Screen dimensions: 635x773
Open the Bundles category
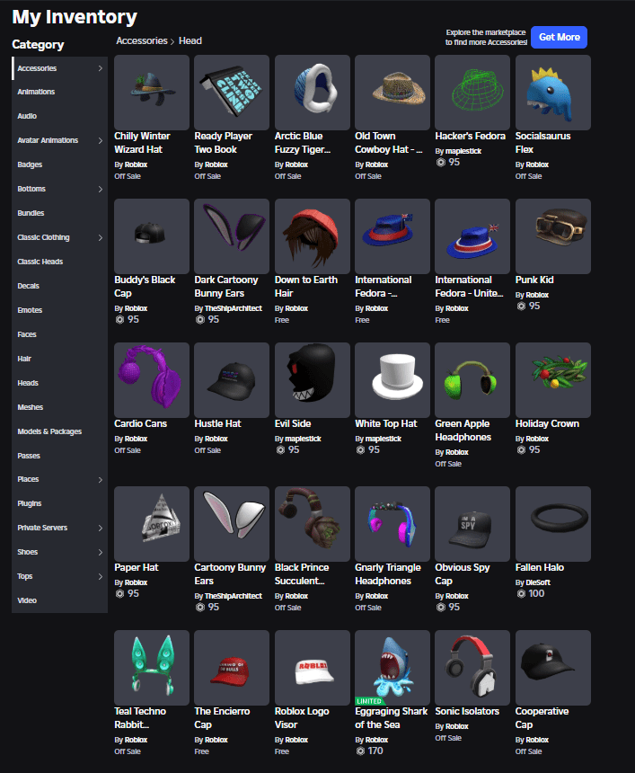coord(59,213)
